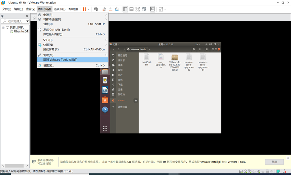The image size is (291, 175).
Task: Click the stretch guest display icon
Action: [161, 9]
